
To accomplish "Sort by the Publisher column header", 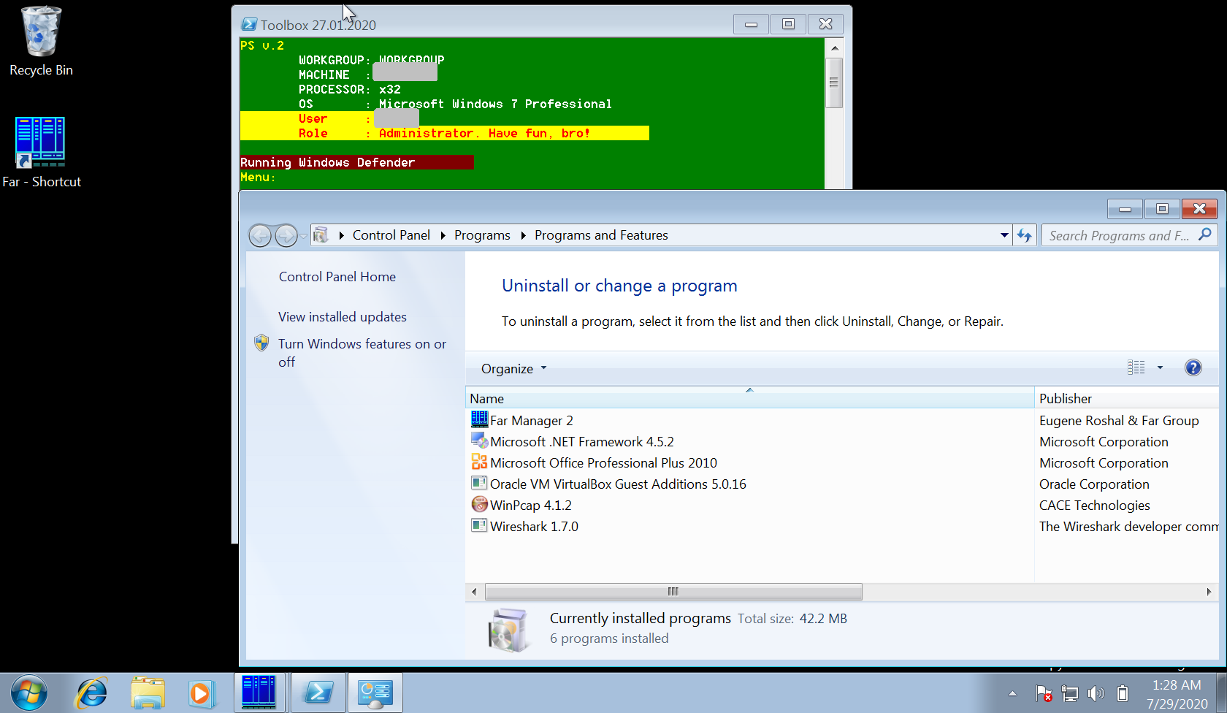I will click(1127, 399).
